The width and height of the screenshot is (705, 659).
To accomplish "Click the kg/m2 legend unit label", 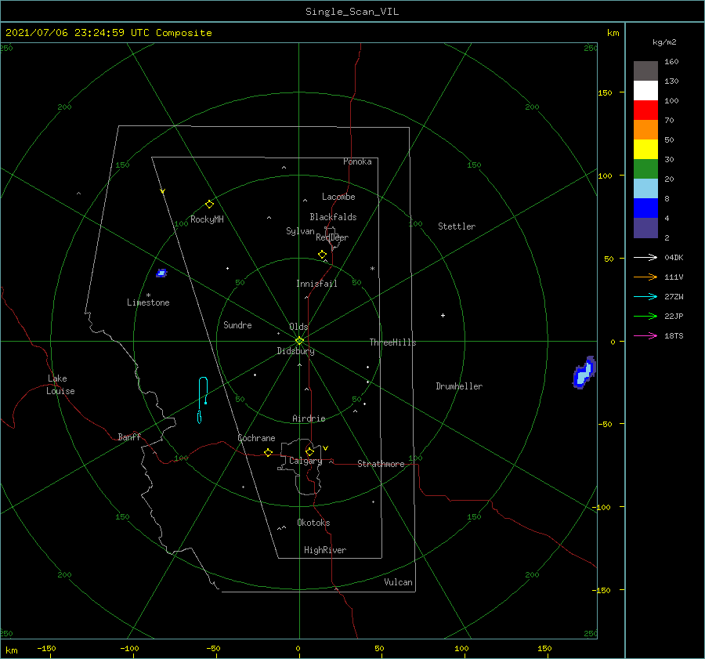I will (664, 42).
